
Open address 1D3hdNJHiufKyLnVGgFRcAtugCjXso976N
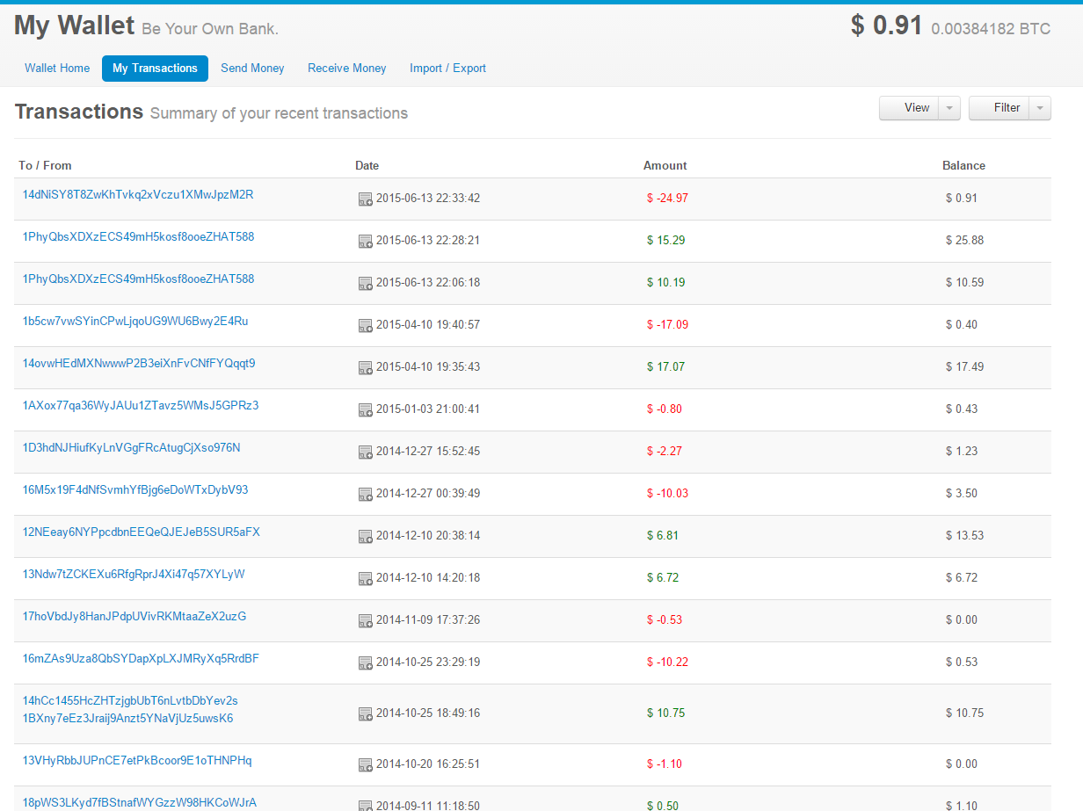(x=131, y=447)
